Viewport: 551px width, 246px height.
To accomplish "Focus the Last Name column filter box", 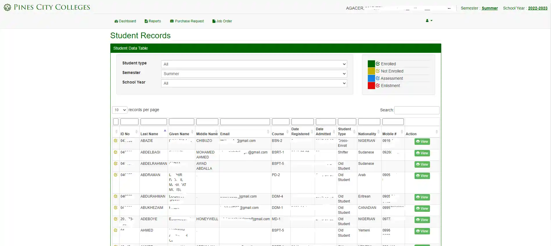I will click(154, 122).
